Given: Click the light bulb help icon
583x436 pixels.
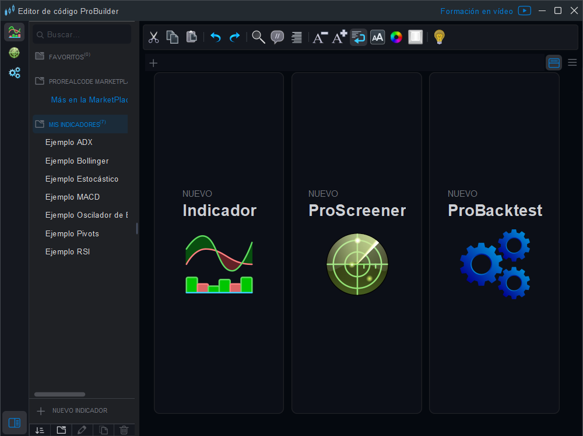Looking at the screenshot, I should (x=439, y=37).
